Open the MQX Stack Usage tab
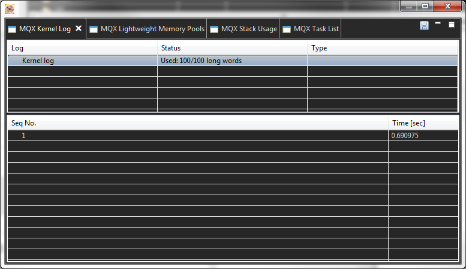The height and width of the screenshot is (269, 466). (x=243, y=29)
